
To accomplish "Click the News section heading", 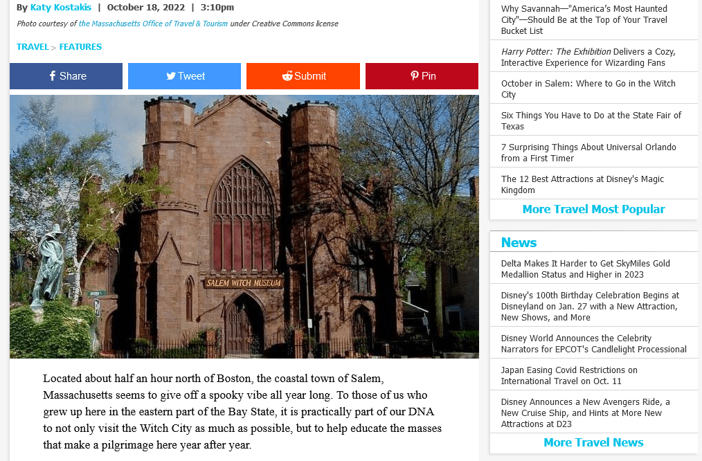I will 519,242.
